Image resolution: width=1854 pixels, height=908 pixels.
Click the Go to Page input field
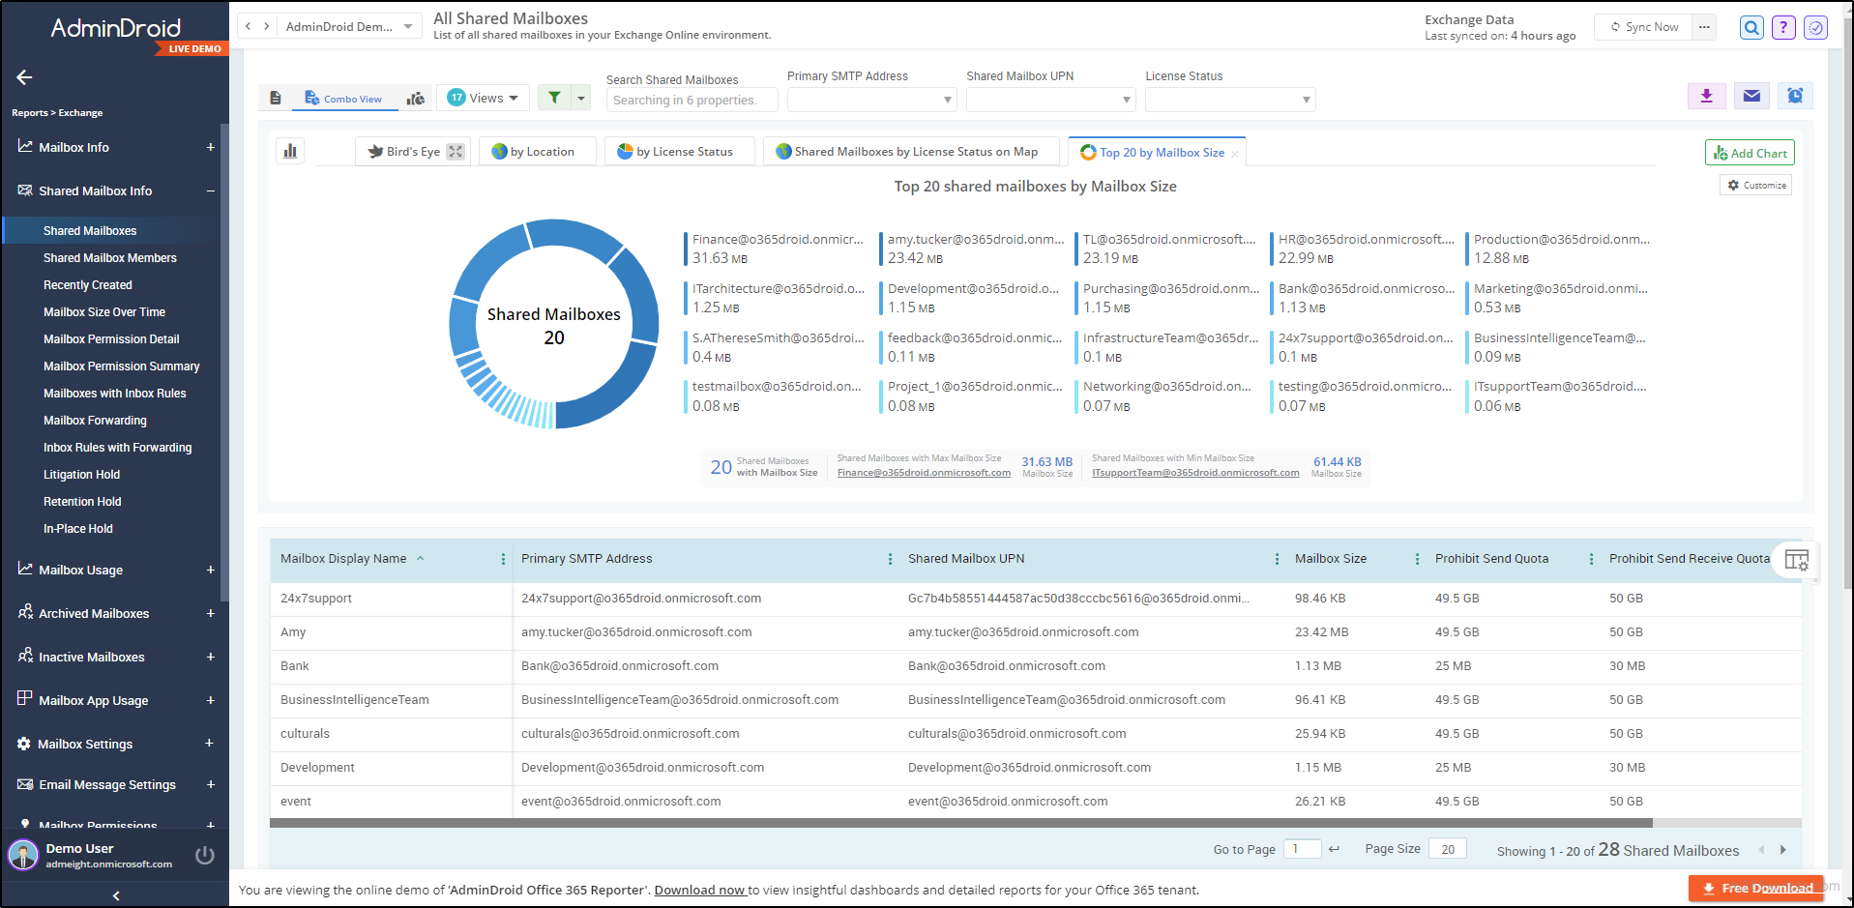(1302, 848)
